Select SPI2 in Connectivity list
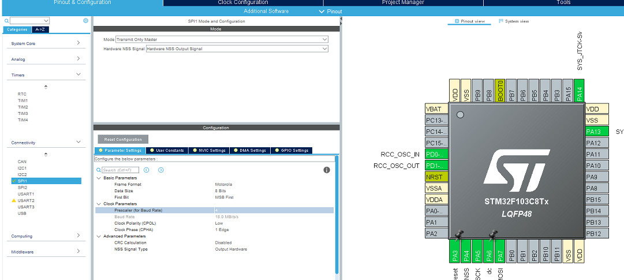The height and width of the screenshot is (280, 624). pos(23,187)
